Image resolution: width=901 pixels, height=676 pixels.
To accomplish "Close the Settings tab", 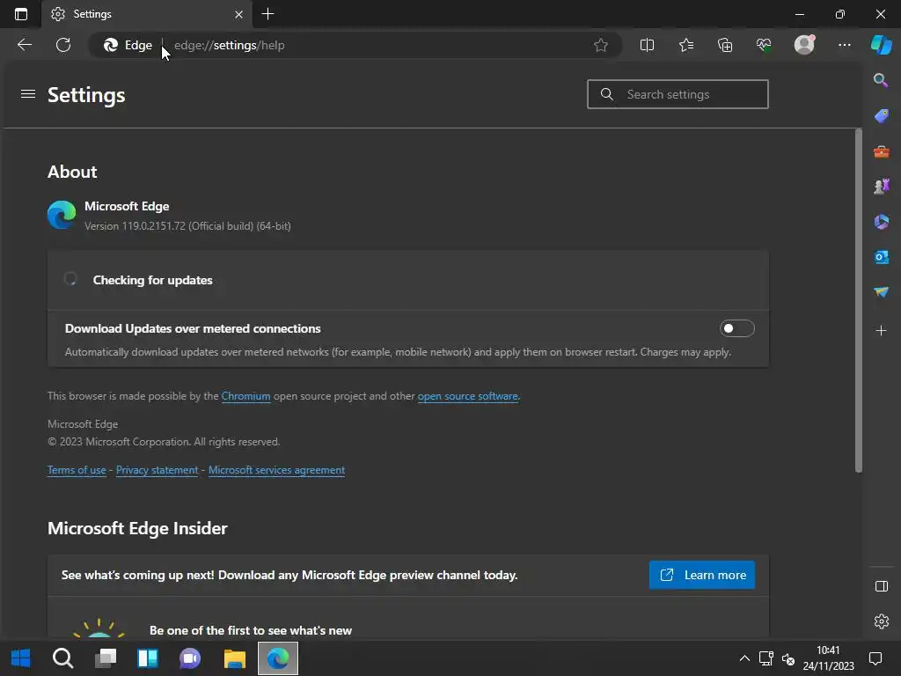I will point(238,14).
